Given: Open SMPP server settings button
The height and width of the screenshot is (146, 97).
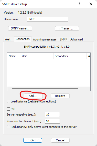Looking at the screenshot, I should coord(20,28).
